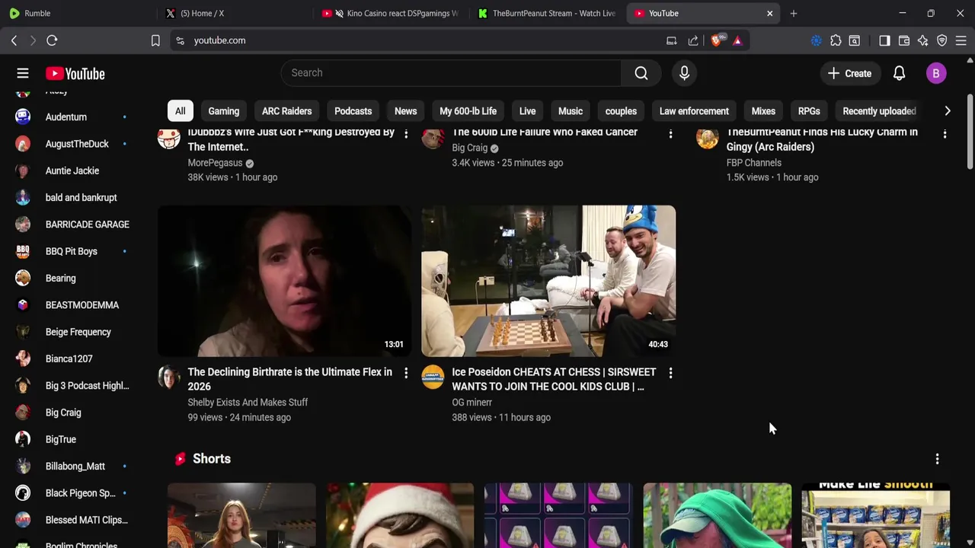Select the All filter chip
Screen dimensions: 975x548
(180, 111)
